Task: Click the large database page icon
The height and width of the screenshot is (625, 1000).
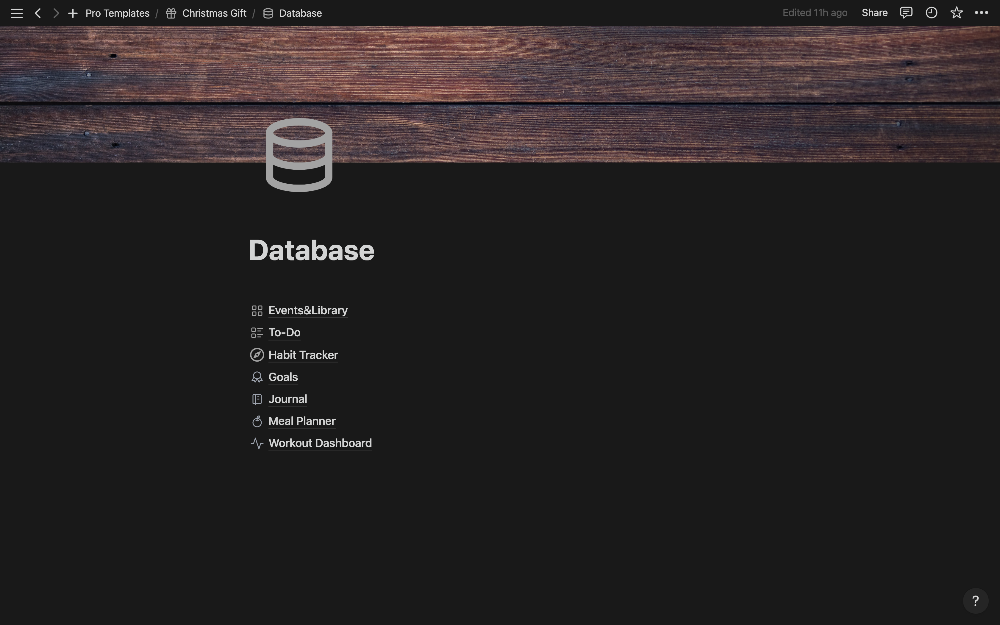Action: (x=299, y=155)
